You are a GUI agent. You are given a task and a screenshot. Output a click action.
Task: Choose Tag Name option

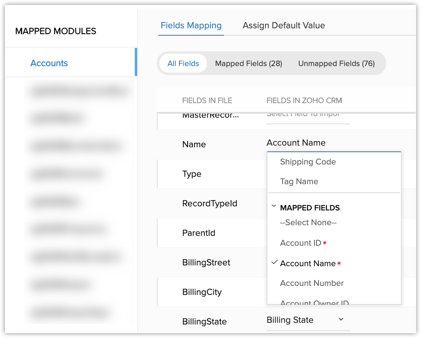pos(299,182)
